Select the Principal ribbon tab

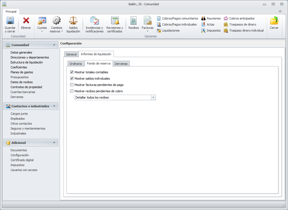[x=11, y=12]
